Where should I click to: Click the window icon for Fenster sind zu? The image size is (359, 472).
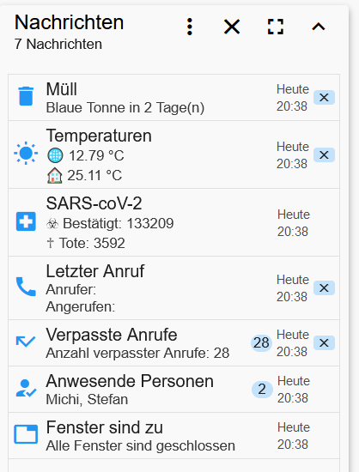coord(26,434)
